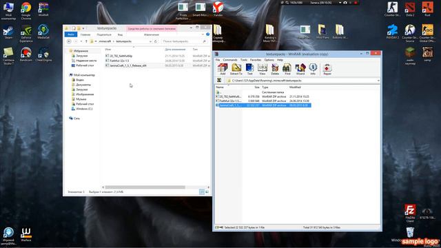Click Steam desktop icon
Screen dimensions: 441x248
[x=8, y=32]
